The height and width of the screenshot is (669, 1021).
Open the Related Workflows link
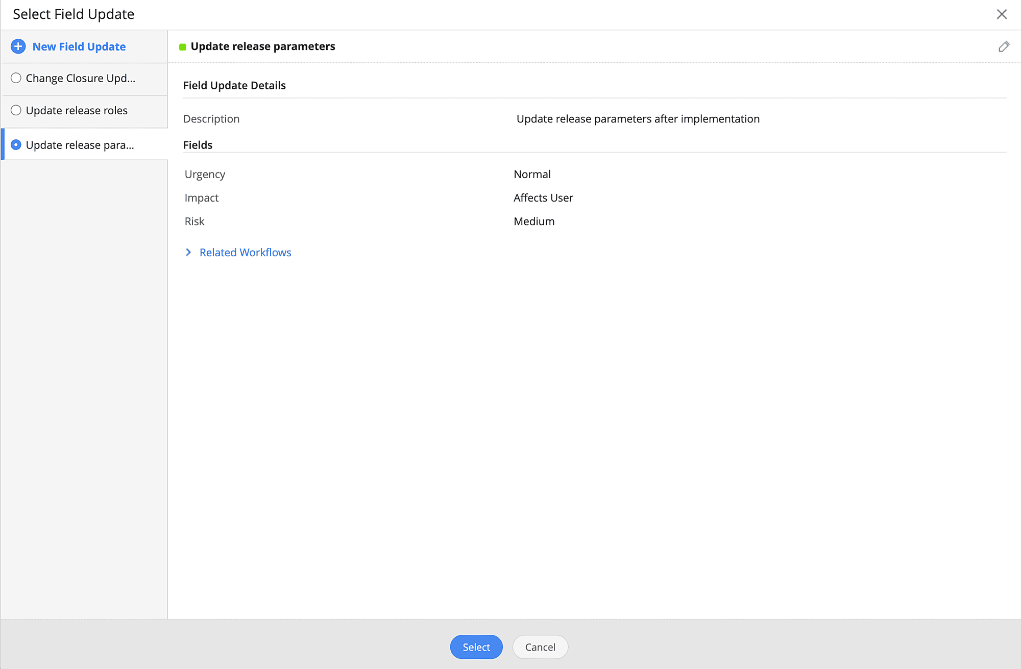point(245,252)
